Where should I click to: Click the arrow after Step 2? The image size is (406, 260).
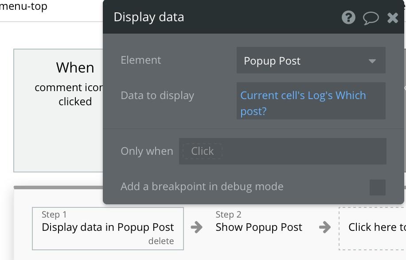point(325,227)
